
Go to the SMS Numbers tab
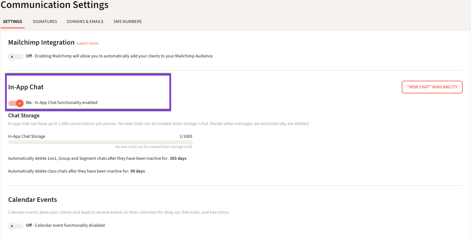click(x=128, y=22)
